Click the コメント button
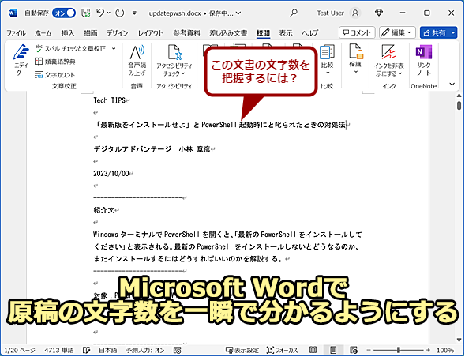 tap(357, 32)
